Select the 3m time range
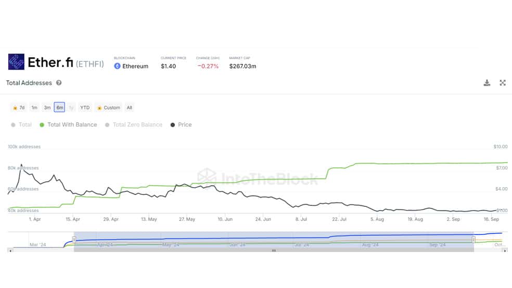512x288 pixels. coord(47,108)
